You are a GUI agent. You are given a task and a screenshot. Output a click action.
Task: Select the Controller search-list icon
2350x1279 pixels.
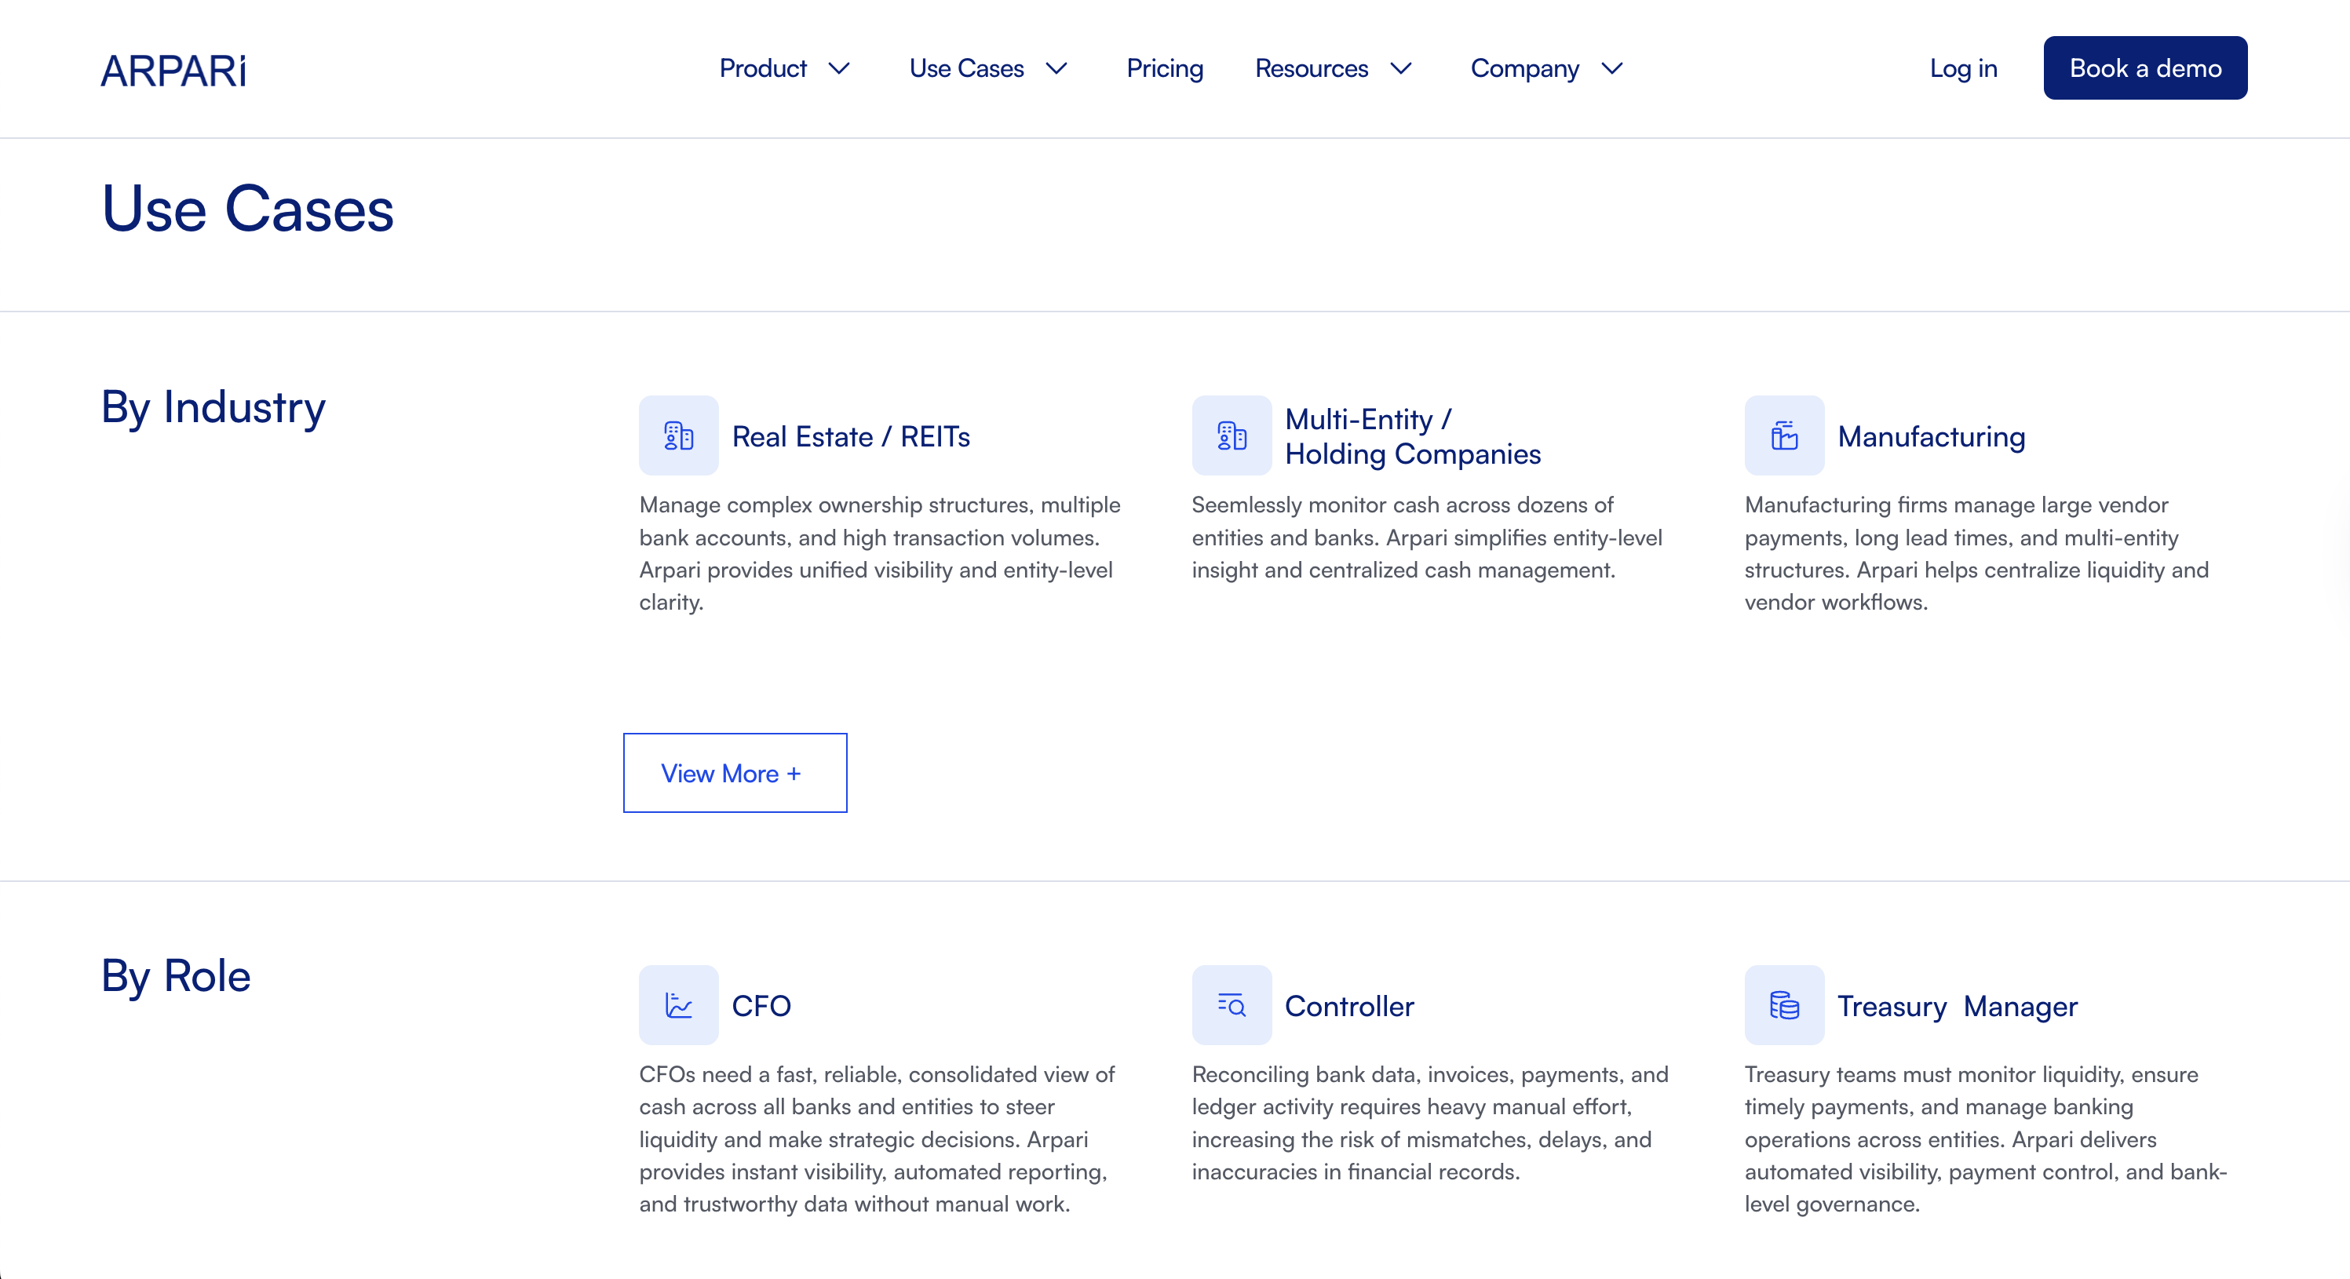[1231, 1004]
